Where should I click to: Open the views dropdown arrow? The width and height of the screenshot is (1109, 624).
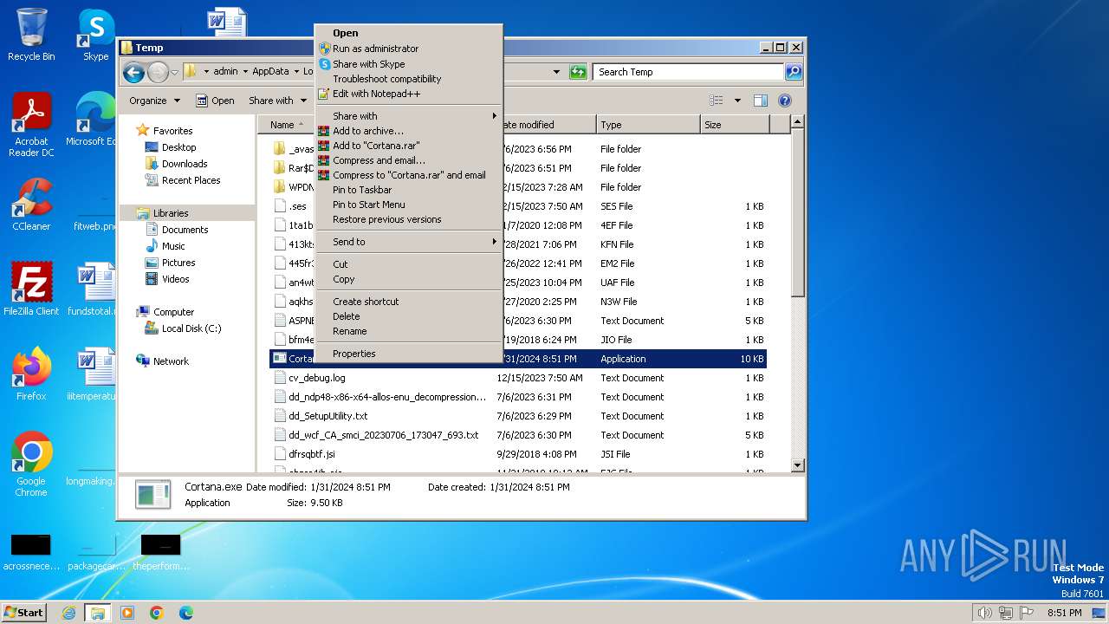[x=737, y=101]
